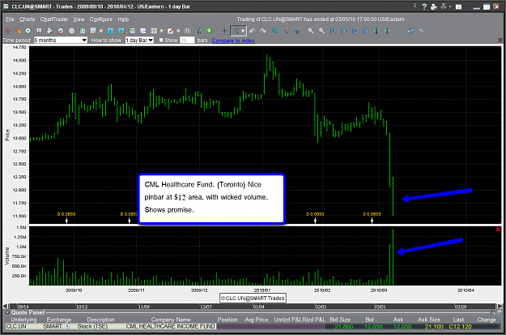Image resolution: width=506 pixels, height=335 pixels.
Task: Click the title bar printer icon
Action: click(434, 6)
